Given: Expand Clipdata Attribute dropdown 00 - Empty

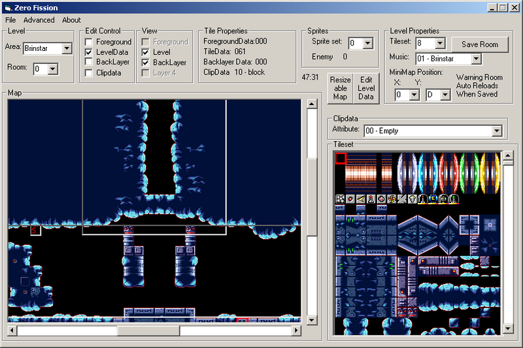Looking at the screenshot, I should 497,131.
